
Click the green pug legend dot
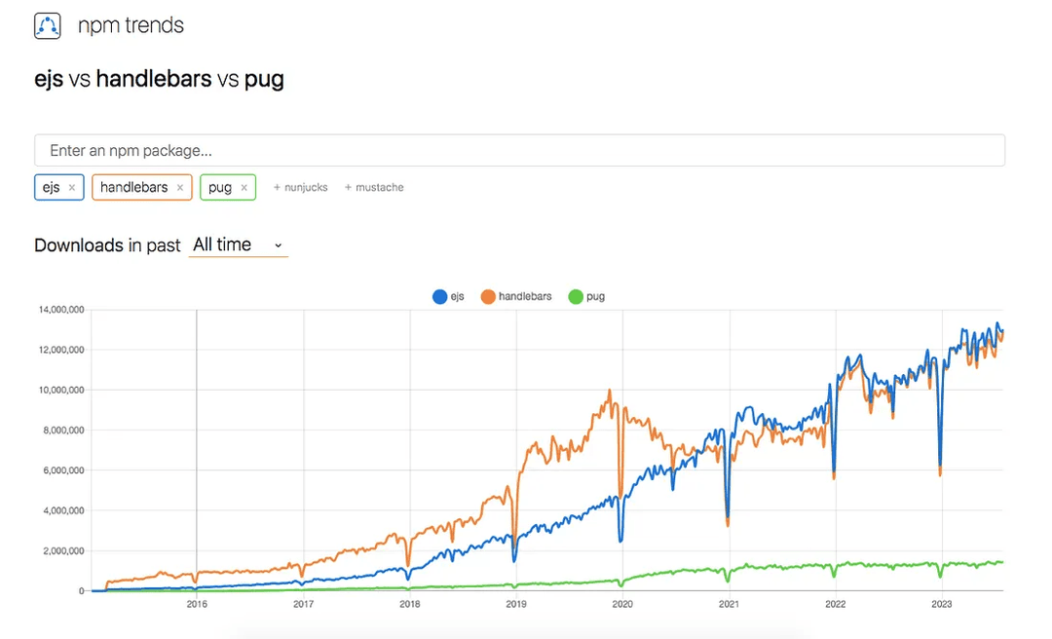click(576, 296)
